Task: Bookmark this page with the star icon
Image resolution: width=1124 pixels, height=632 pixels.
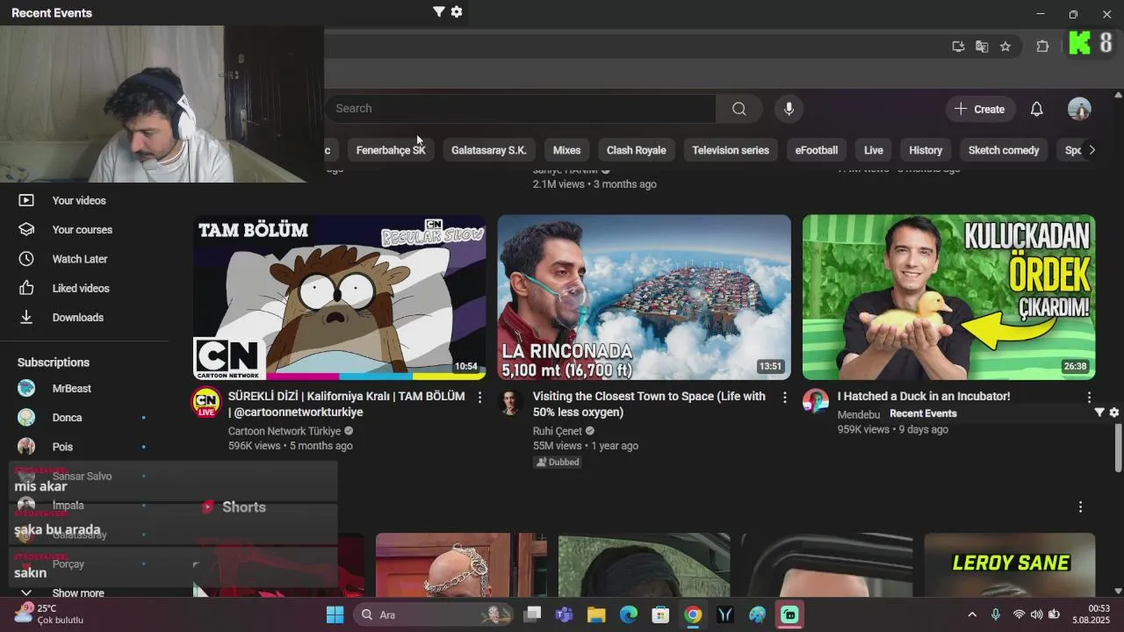Action: (x=1005, y=47)
